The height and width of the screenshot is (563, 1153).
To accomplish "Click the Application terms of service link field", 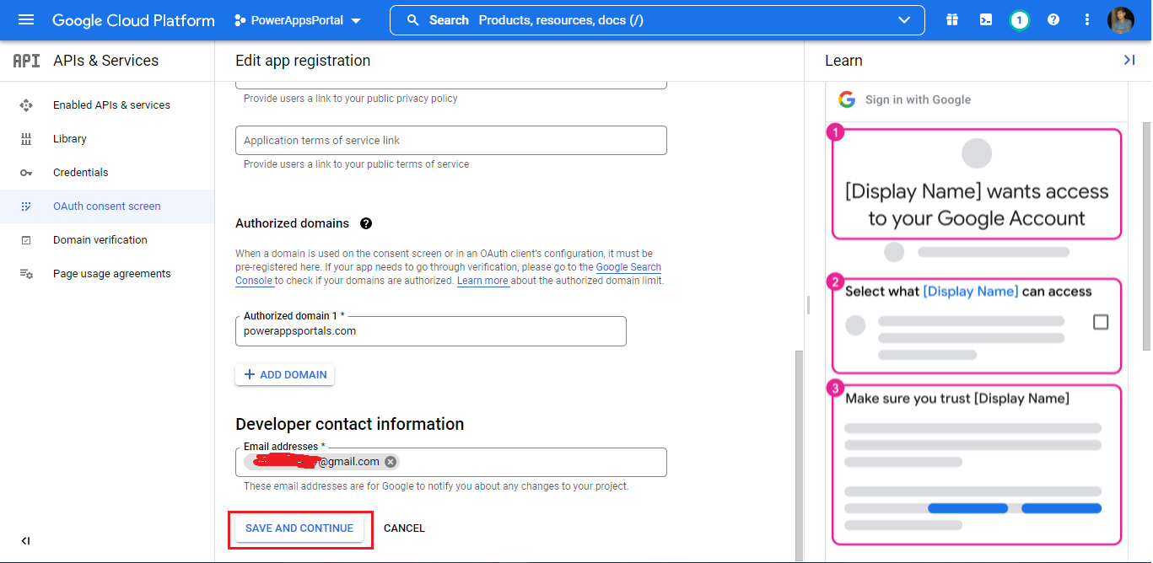I will pyautogui.click(x=450, y=141).
